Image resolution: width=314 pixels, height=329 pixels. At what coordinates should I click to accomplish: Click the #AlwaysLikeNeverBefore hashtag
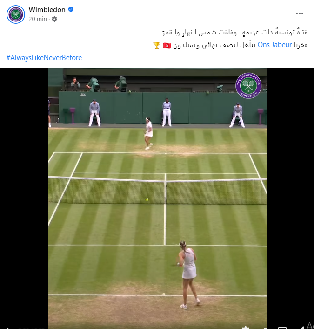click(44, 58)
